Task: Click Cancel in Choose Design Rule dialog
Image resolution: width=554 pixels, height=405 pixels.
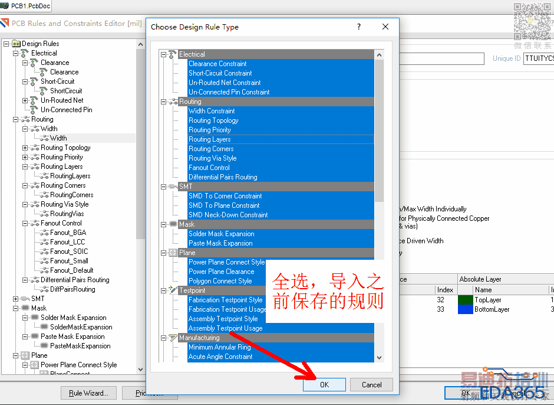Action: click(371, 384)
